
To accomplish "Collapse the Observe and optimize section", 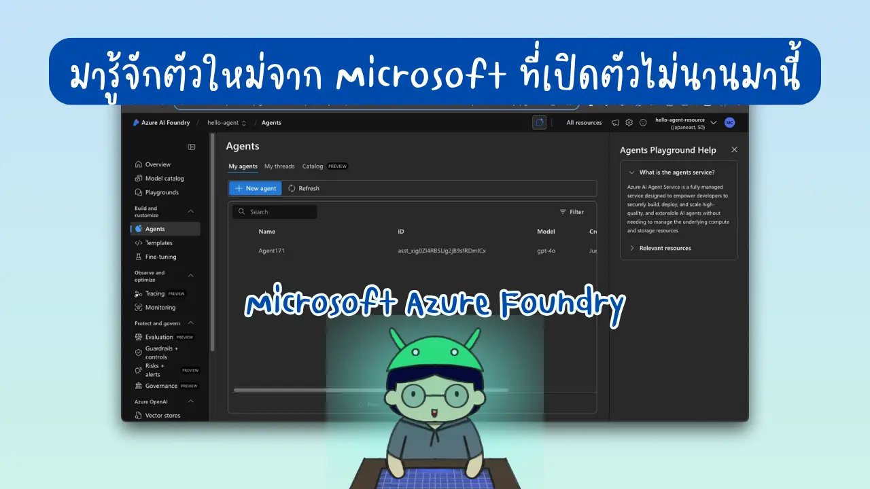I will coord(190,276).
